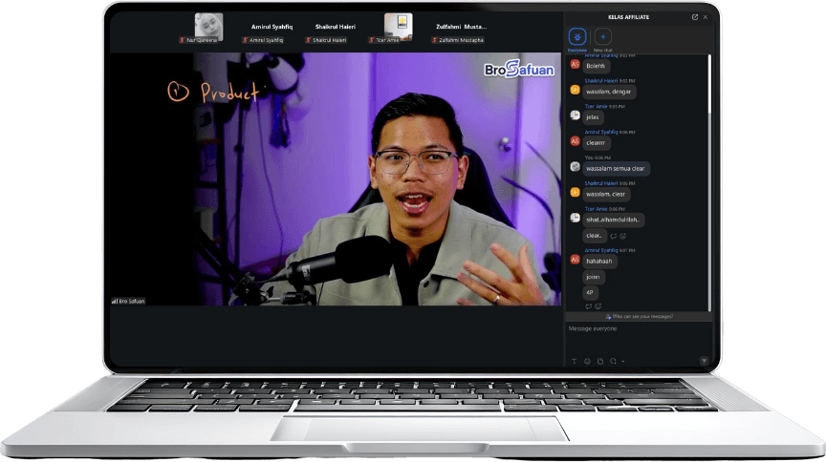Click the muted mic icon beside Zulfahmi Mustapha
826x462 pixels.
pyautogui.click(x=435, y=40)
